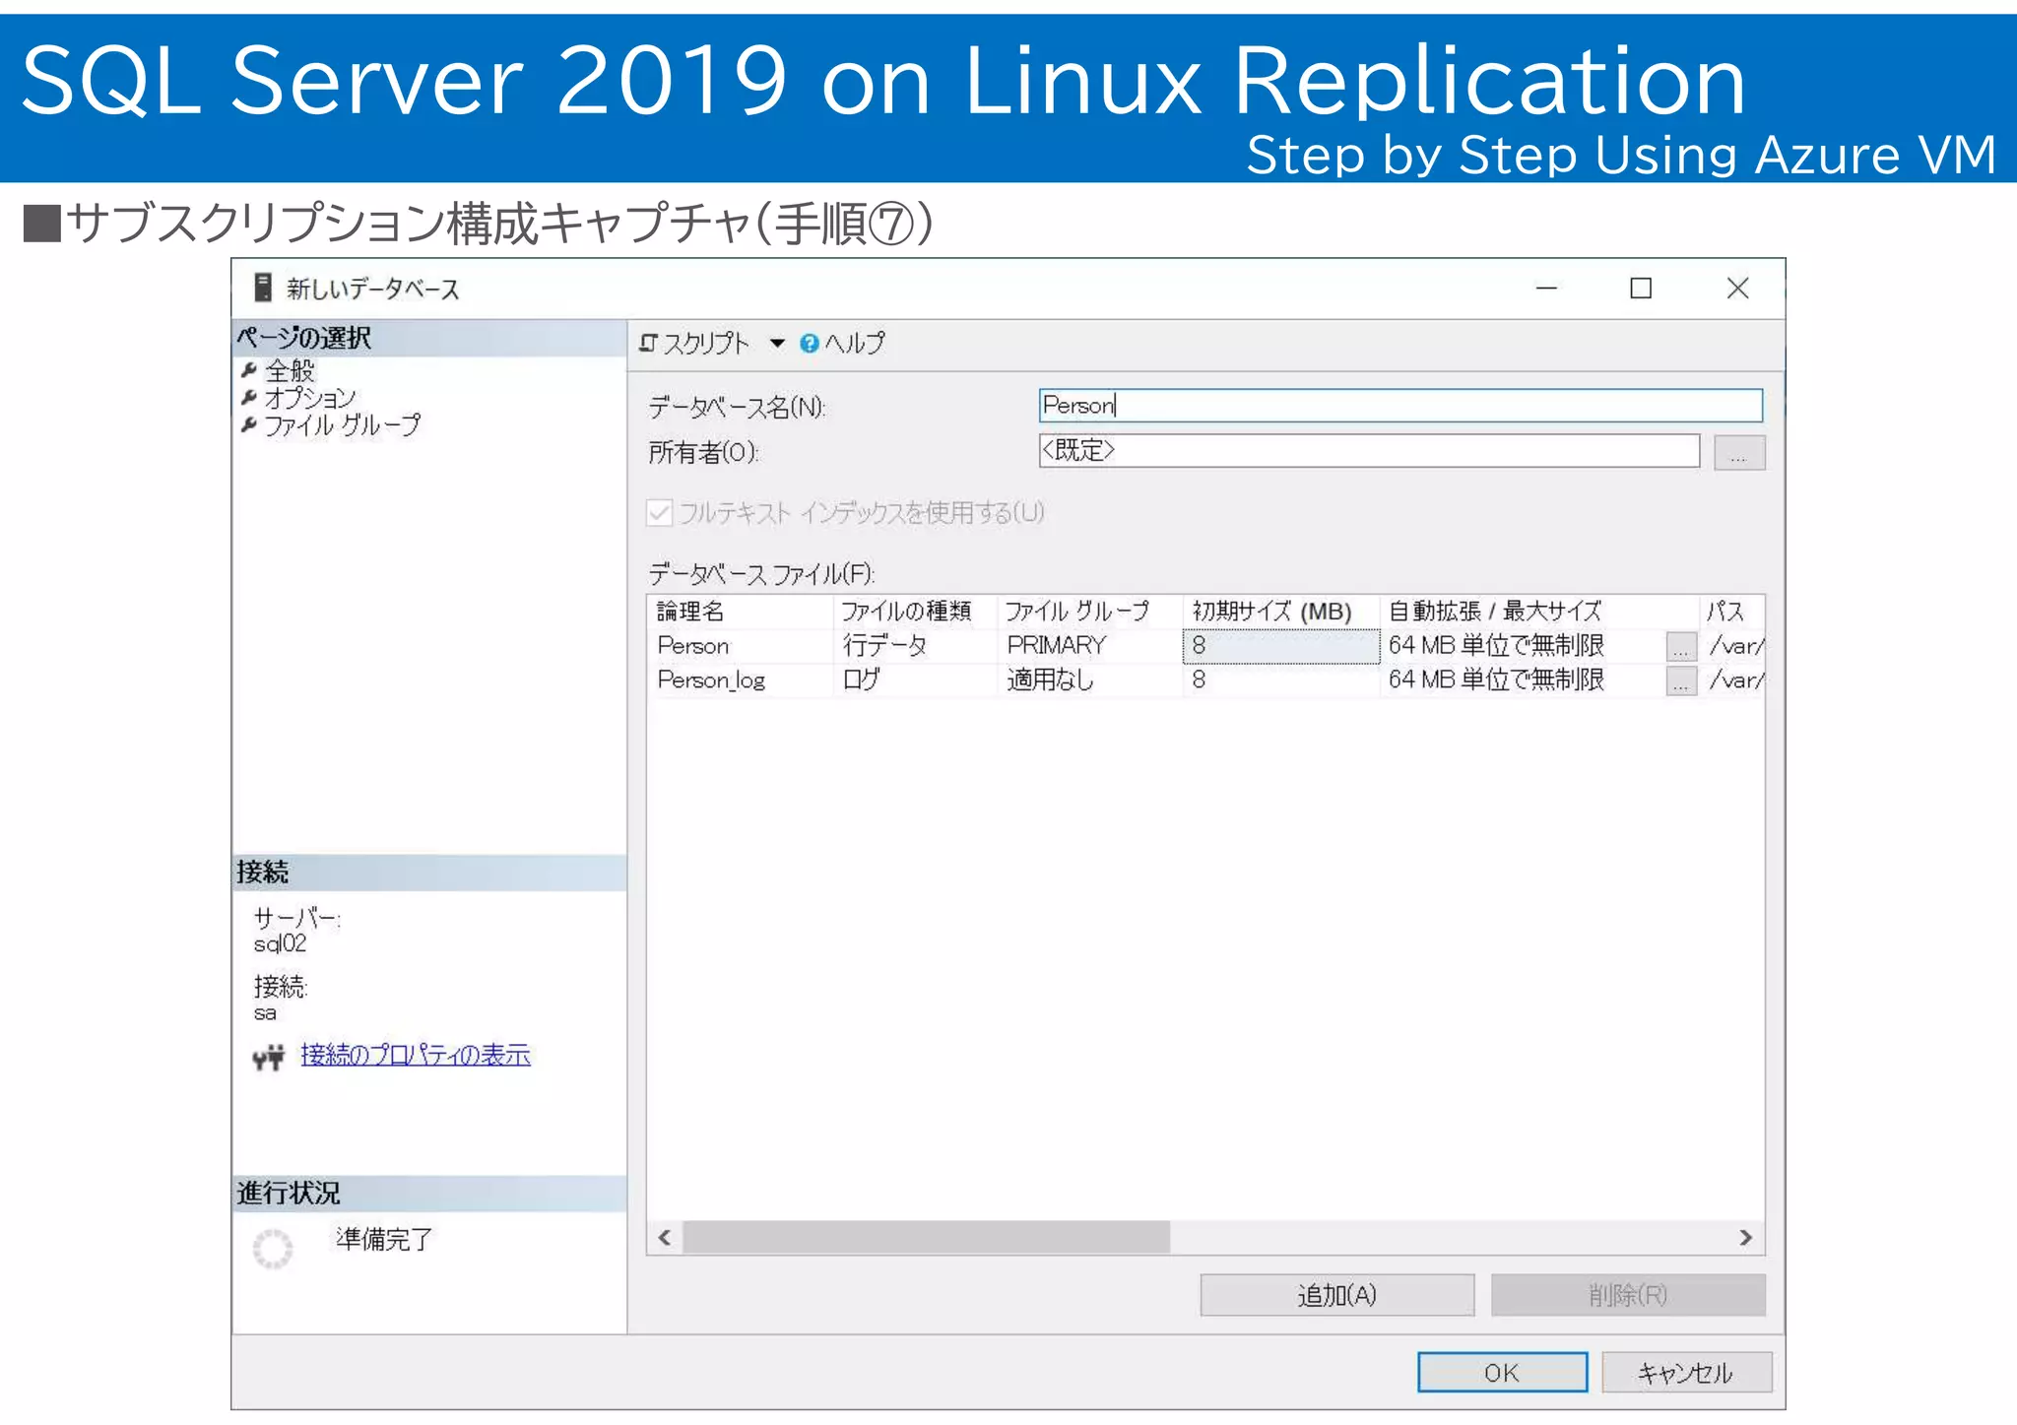
Task: Minimize the 新しいデータベース window
Action: click(x=1546, y=289)
